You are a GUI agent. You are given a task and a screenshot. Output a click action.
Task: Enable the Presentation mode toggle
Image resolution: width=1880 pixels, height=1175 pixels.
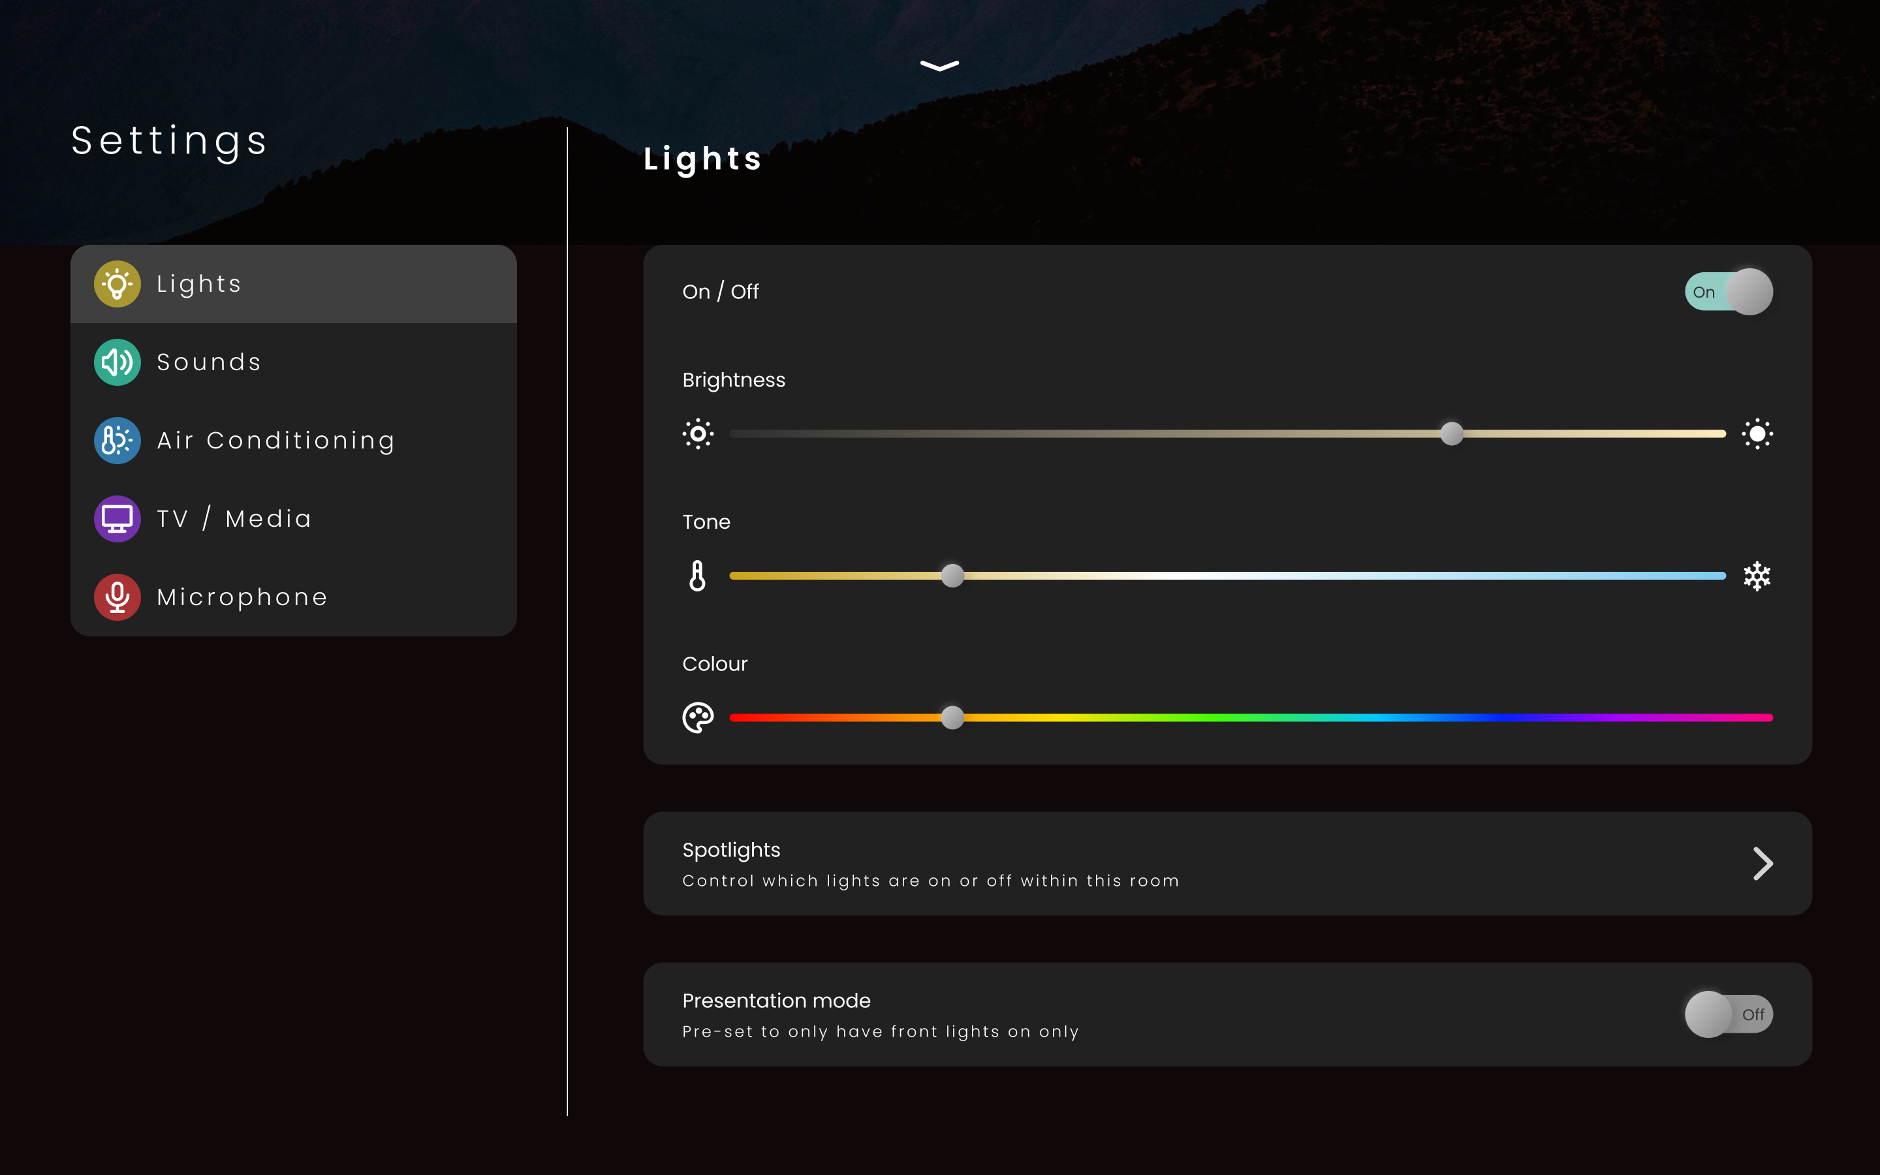tap(1729, 1014)
